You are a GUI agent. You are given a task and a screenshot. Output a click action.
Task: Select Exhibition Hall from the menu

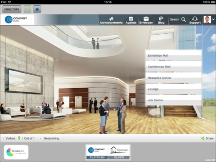173,55
